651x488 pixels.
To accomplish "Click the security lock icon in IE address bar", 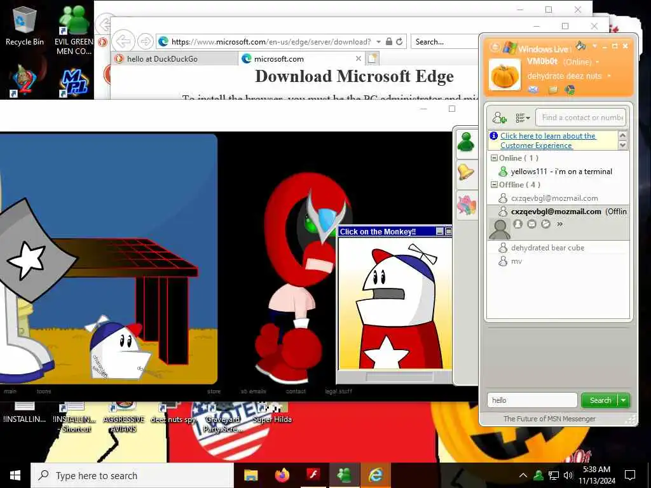I will pyautogui.click(x=388, y=41).
